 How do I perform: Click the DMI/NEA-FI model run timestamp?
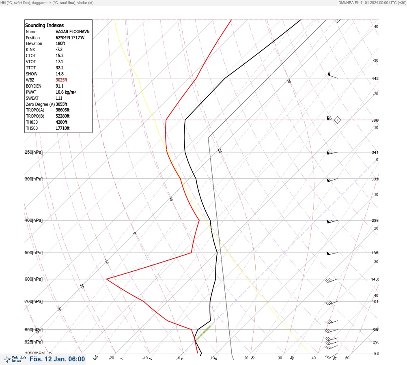tap(372, 3)
